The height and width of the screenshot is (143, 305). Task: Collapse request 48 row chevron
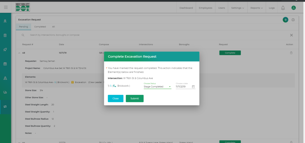coord(19,53)
